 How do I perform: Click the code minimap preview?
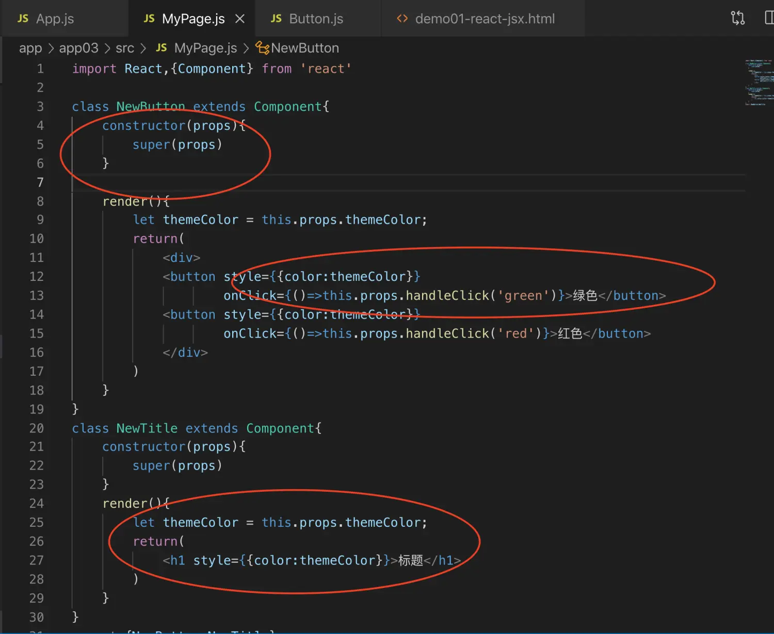coord(759,82)
